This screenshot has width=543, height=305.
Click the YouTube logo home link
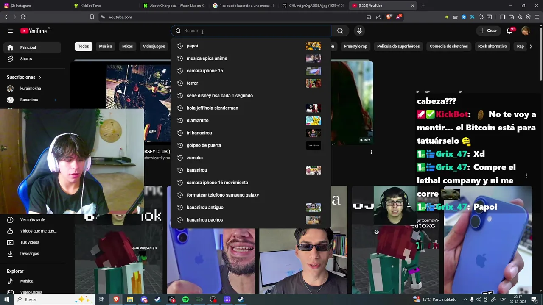pyautogui.click(x=34, y=30)
